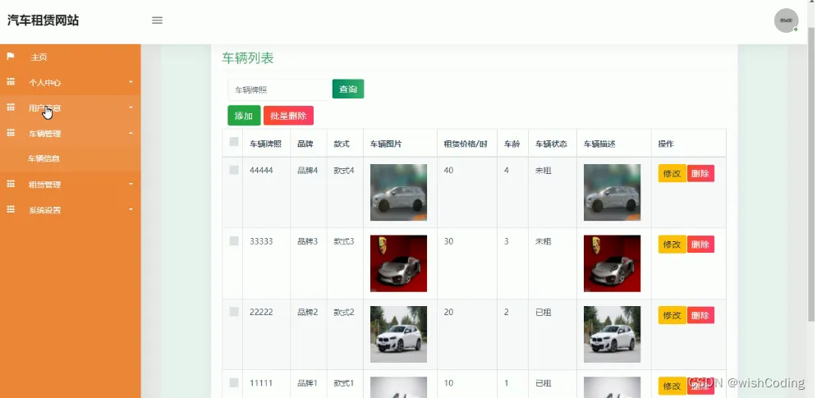This screenshot has height=398, width=817.
Task: Expand the 用户信息 menu arrow
Action: 131,108
